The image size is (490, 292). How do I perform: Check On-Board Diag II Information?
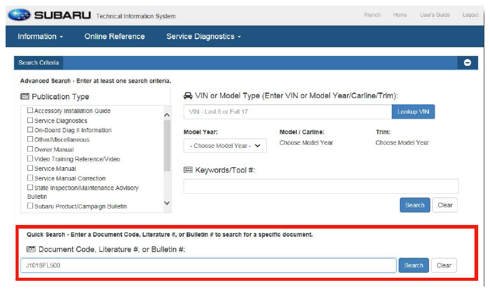point(30,130)
